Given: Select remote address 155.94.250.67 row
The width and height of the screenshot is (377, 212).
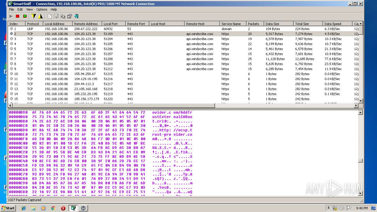Looking at the screenshot, I should pyautogui.click(x=183, y=74).
